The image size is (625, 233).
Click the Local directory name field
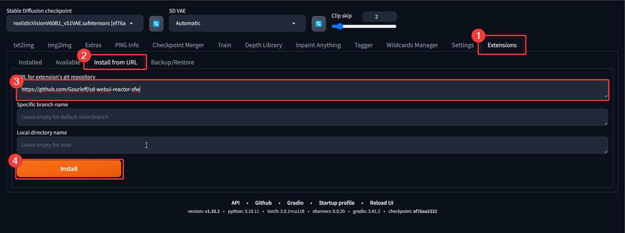312,145
